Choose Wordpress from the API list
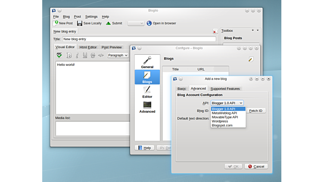324x182 pixels. pyautogui.click(x=220, y=121)
